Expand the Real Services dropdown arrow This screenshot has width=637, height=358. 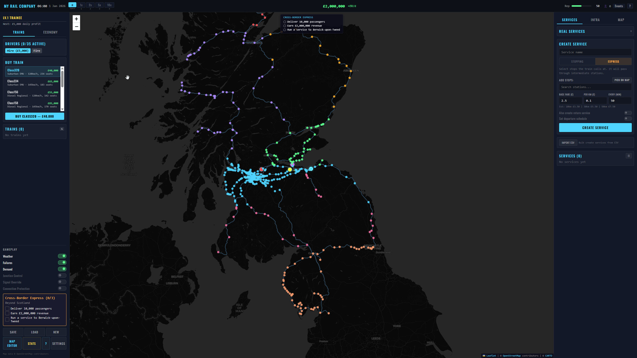click(631, 31)
